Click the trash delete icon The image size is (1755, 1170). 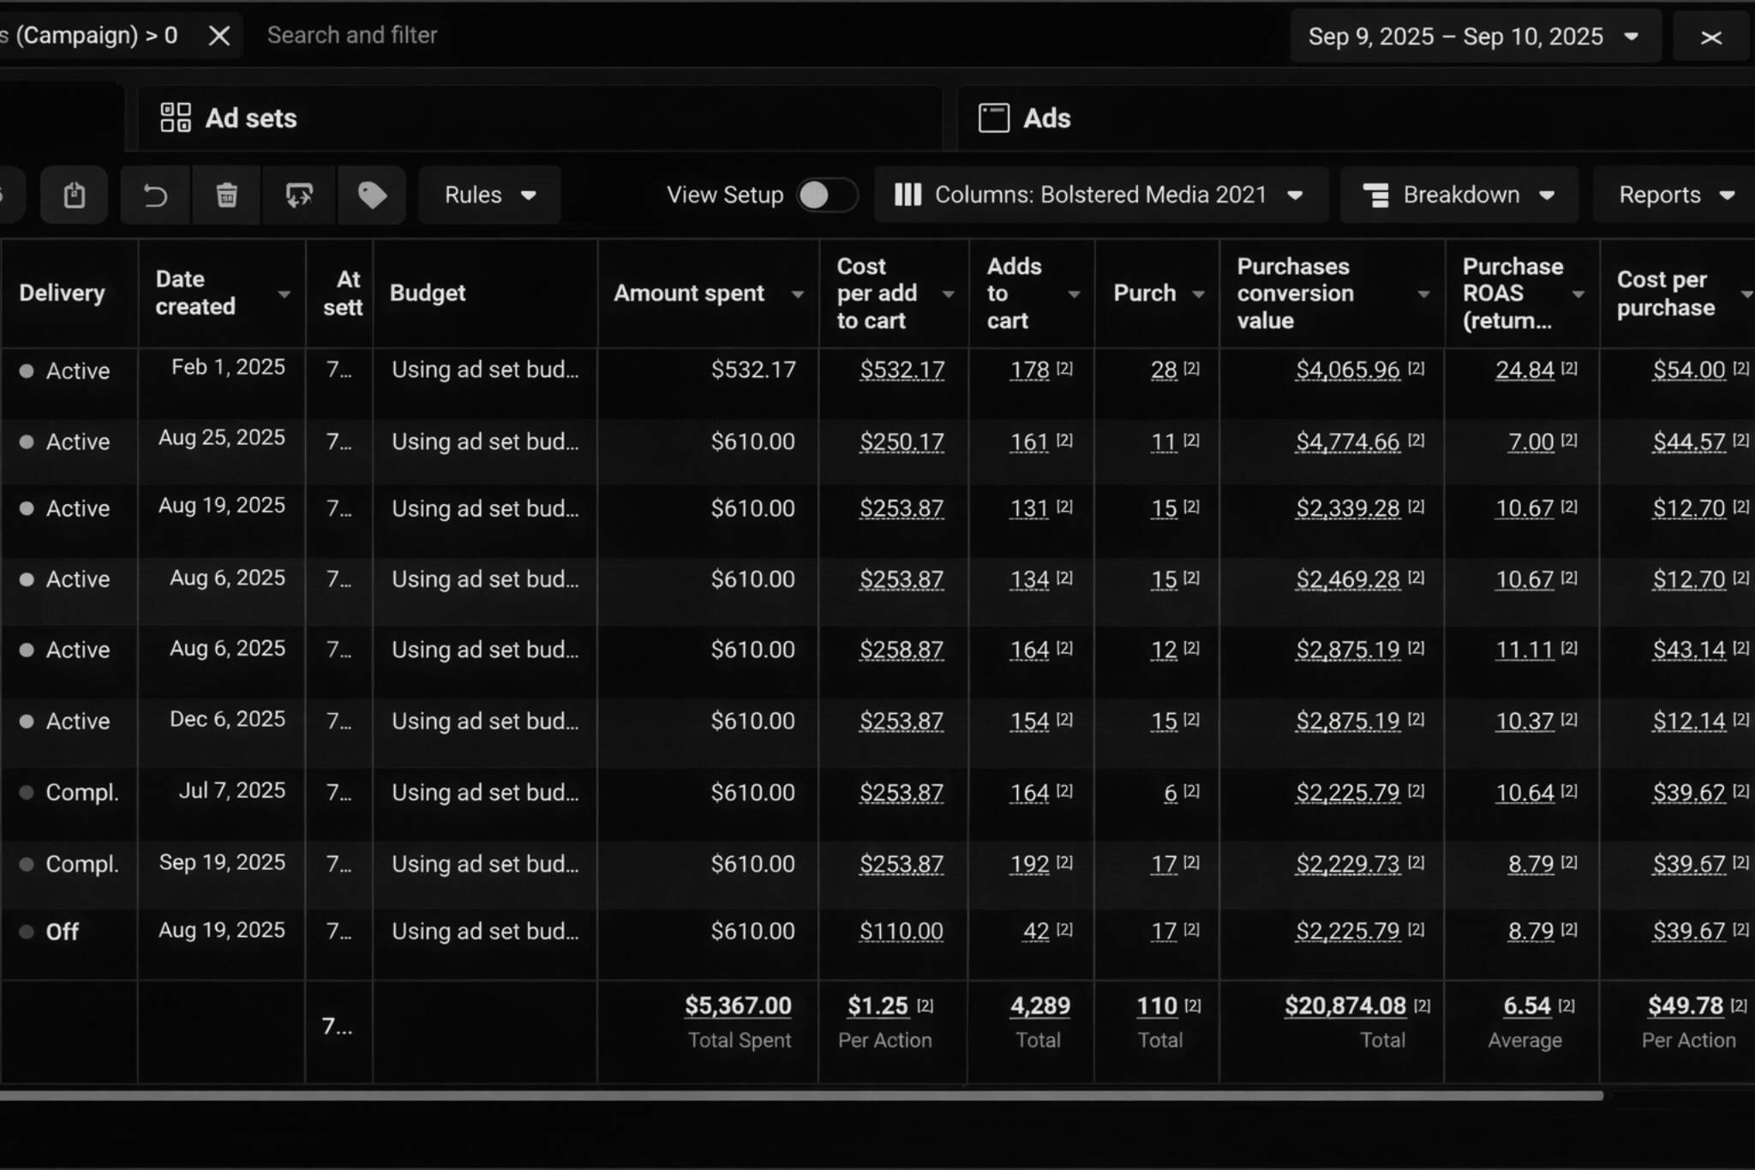coord(227,195)
